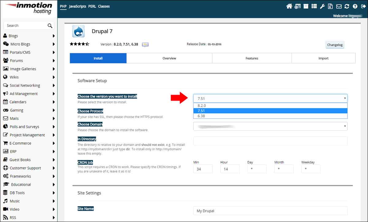368x222 pixels.
Task: Click the Image Galleries picture icon
Action: click(6, 69)
